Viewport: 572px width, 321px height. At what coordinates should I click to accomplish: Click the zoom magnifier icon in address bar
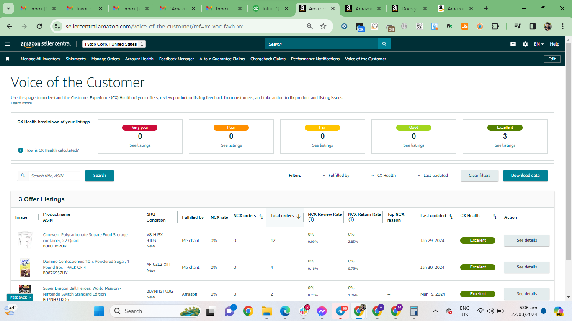pyautogui.click(x=310, y=26)
